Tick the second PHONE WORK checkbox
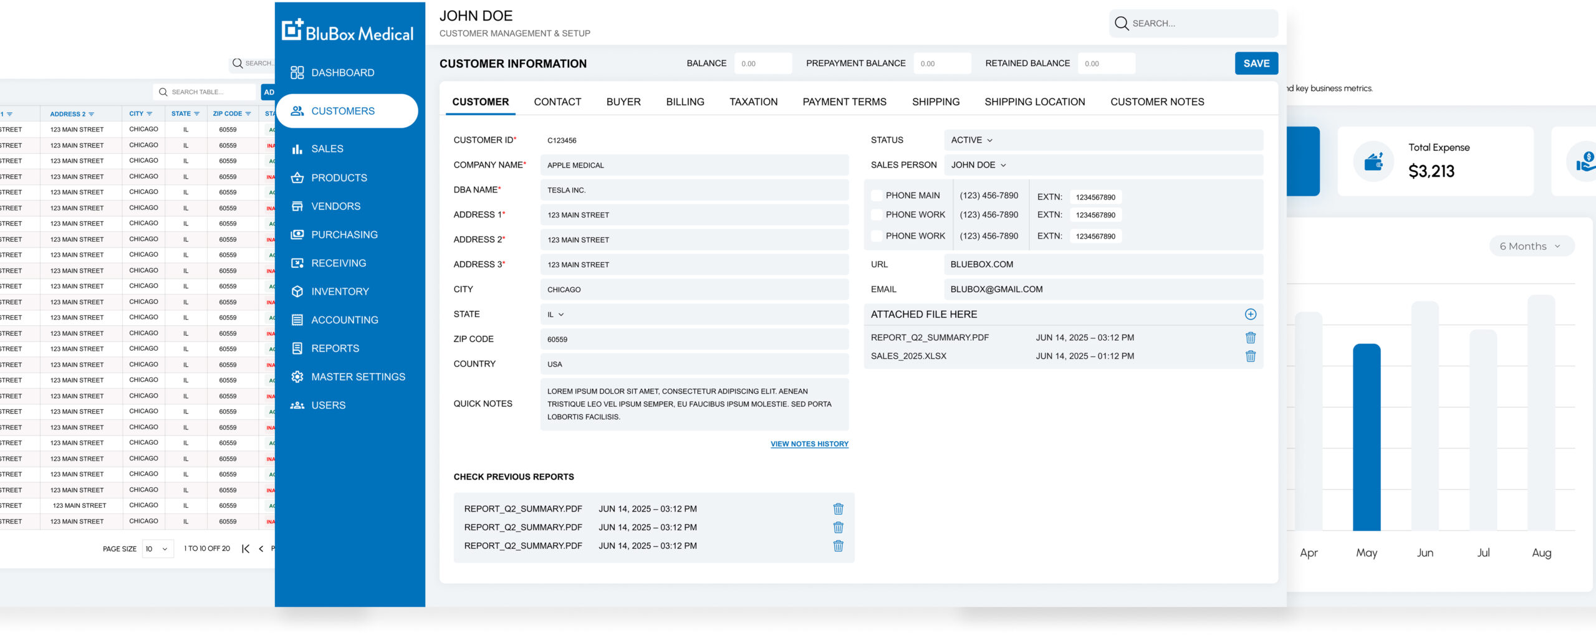Screen dimensions: 1596x638 click(876, 236)
